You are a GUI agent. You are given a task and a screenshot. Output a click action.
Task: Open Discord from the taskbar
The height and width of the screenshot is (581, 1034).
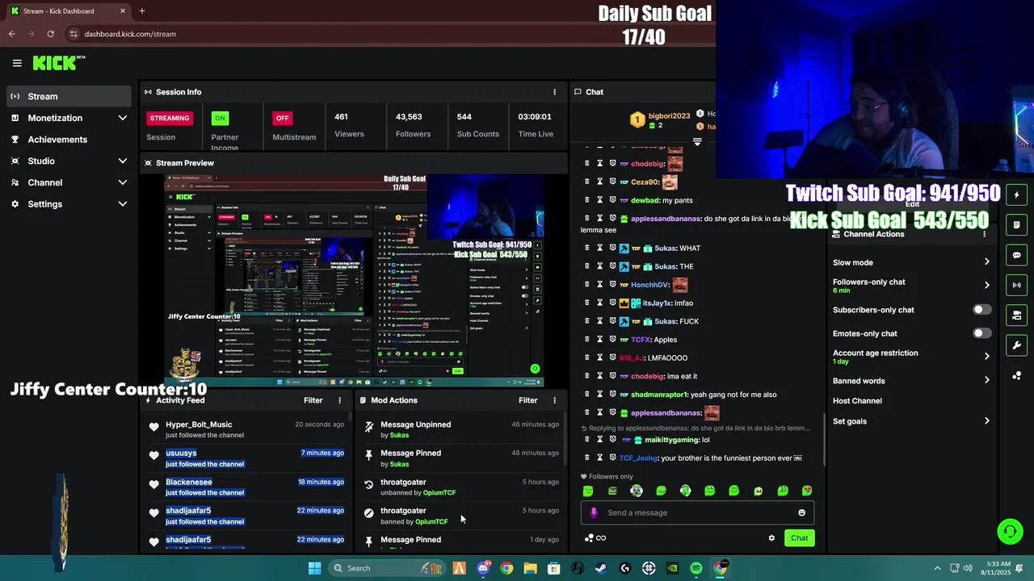pos(483,568)
